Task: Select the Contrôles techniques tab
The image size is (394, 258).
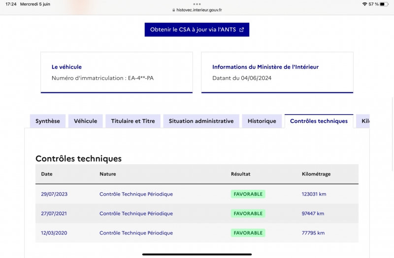Action: pos(319,121)
